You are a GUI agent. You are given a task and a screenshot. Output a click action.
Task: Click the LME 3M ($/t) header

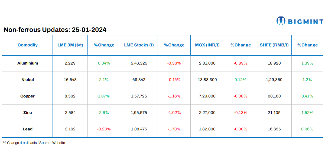[x=70, y=45]
